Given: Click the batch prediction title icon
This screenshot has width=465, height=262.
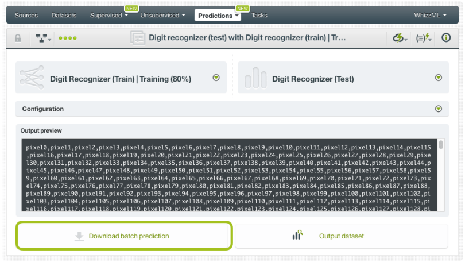Looking at the screenshot, I should (138, 38).
